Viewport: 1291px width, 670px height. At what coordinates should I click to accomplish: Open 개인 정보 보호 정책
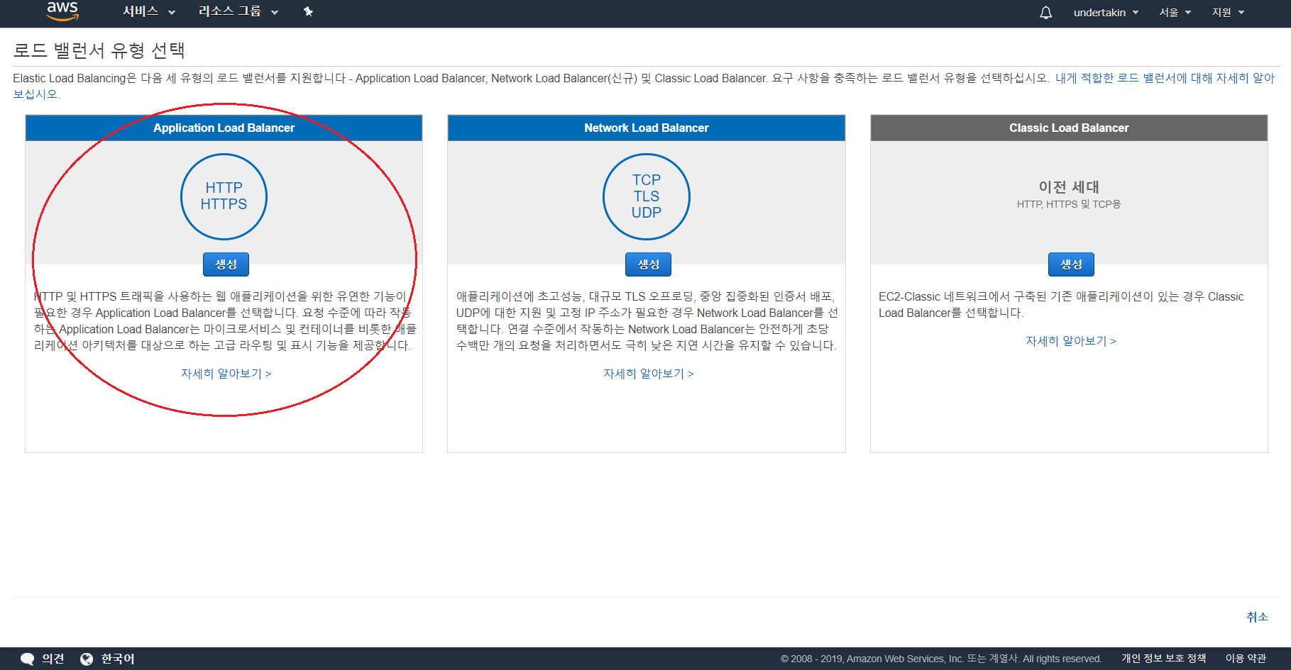pos(1164,659)
